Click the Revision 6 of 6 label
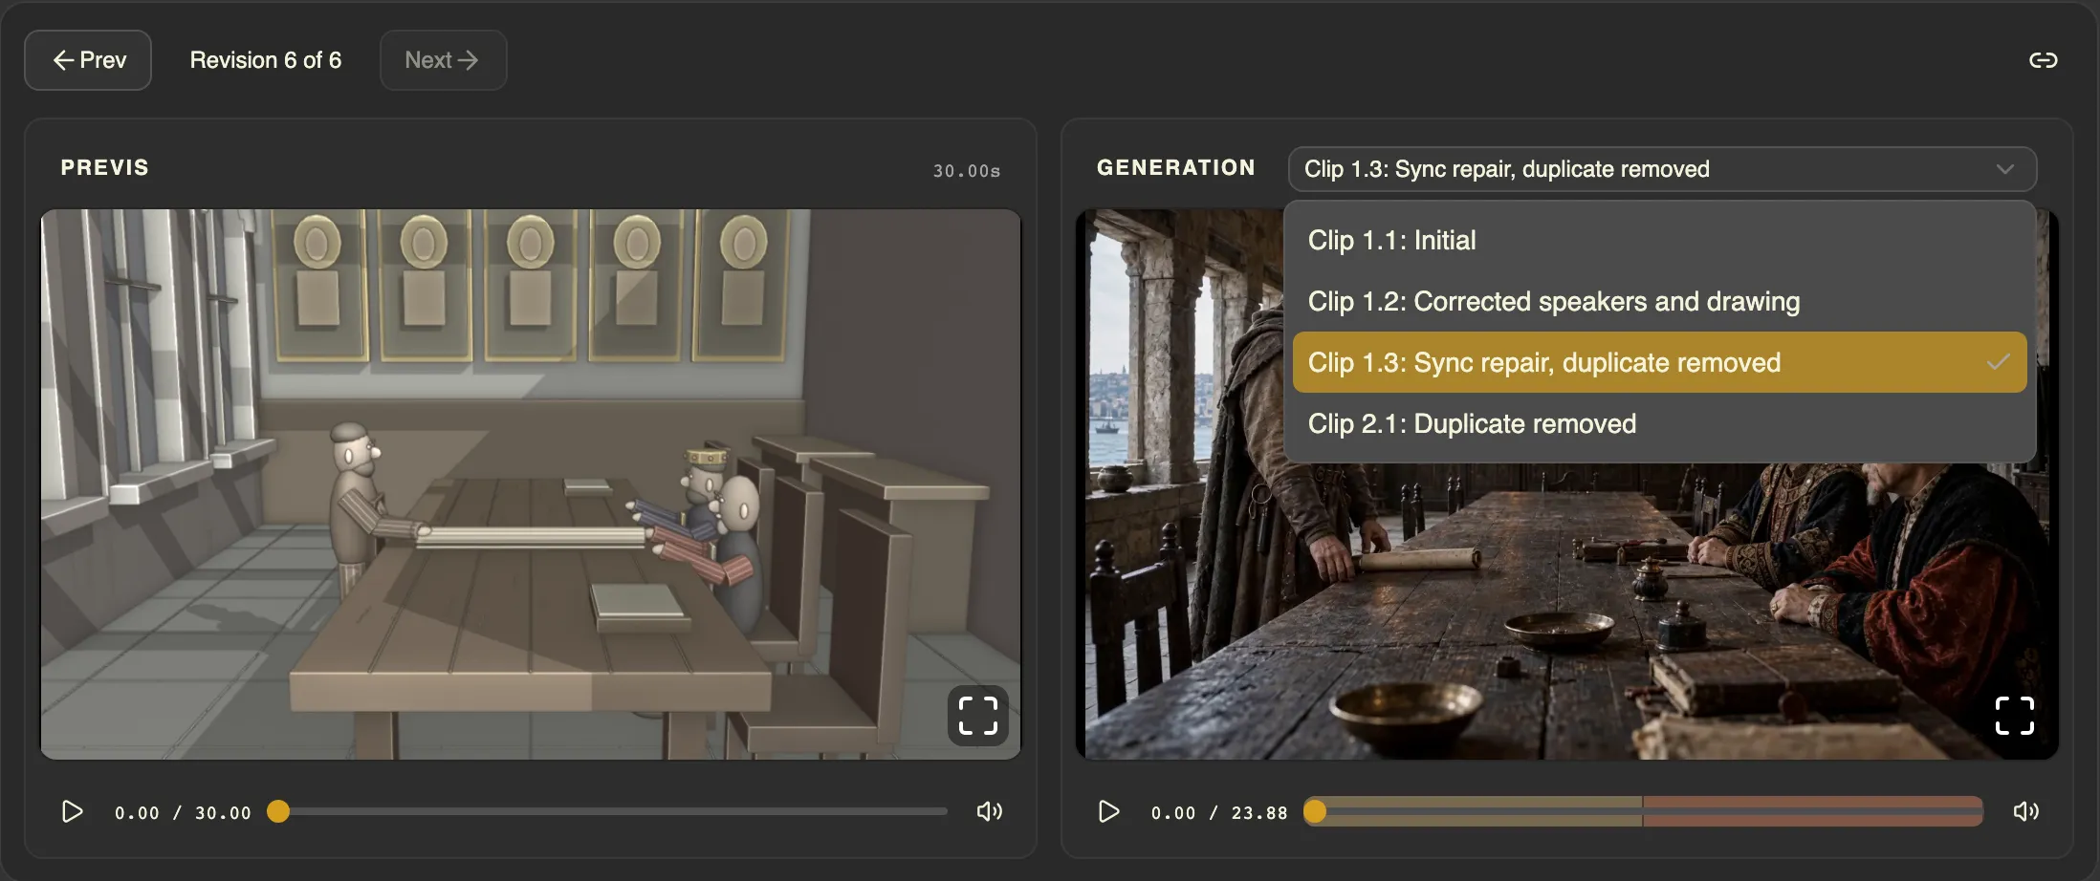Screen dimensions: 2100x881 [266, 60]
